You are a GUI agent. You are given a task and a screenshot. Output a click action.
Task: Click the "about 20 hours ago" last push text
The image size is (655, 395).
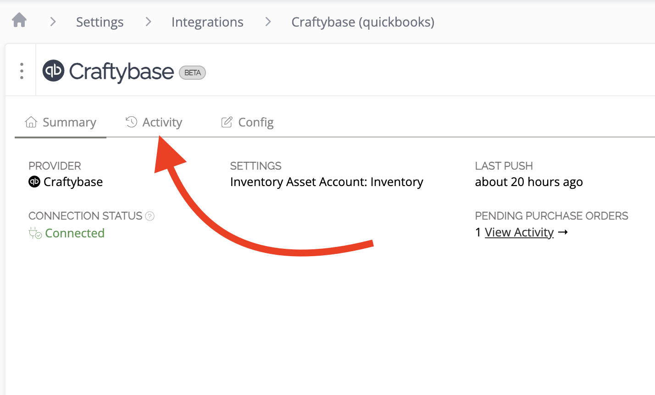[529, 182]
